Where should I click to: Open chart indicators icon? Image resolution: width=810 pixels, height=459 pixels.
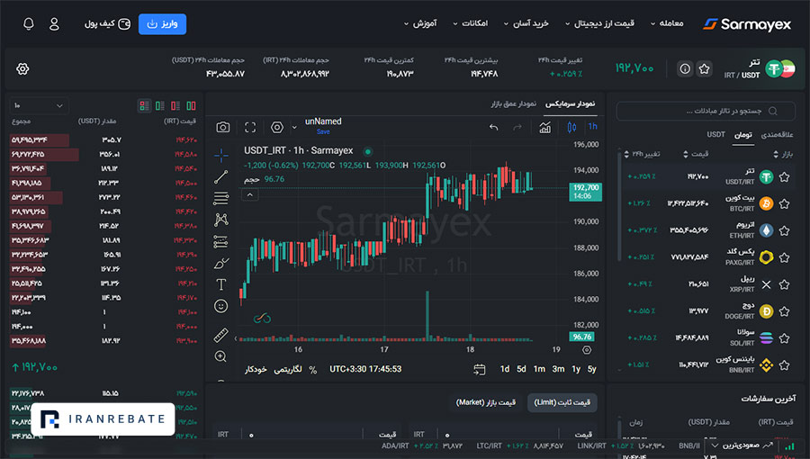point(545,127)
